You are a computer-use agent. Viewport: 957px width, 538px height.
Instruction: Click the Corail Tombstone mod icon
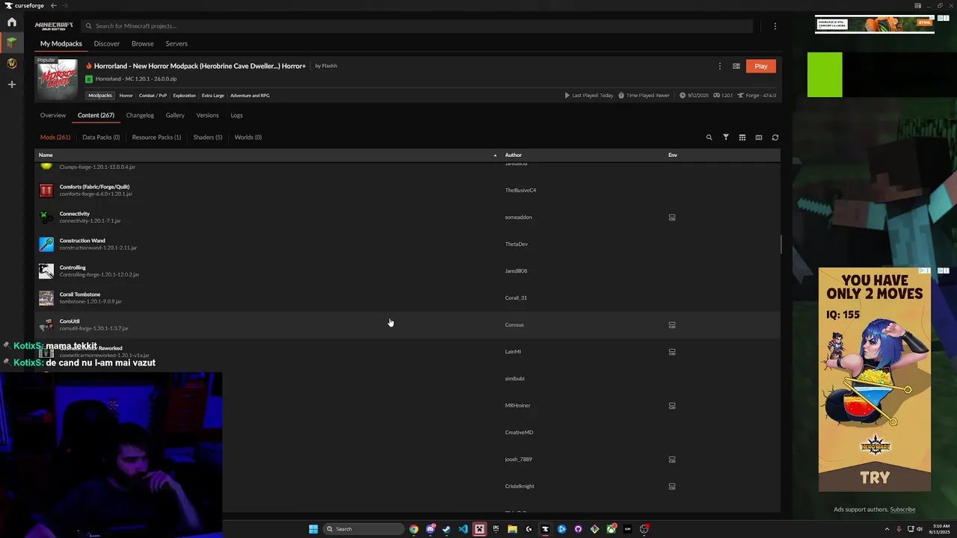[x=46, y=298]
